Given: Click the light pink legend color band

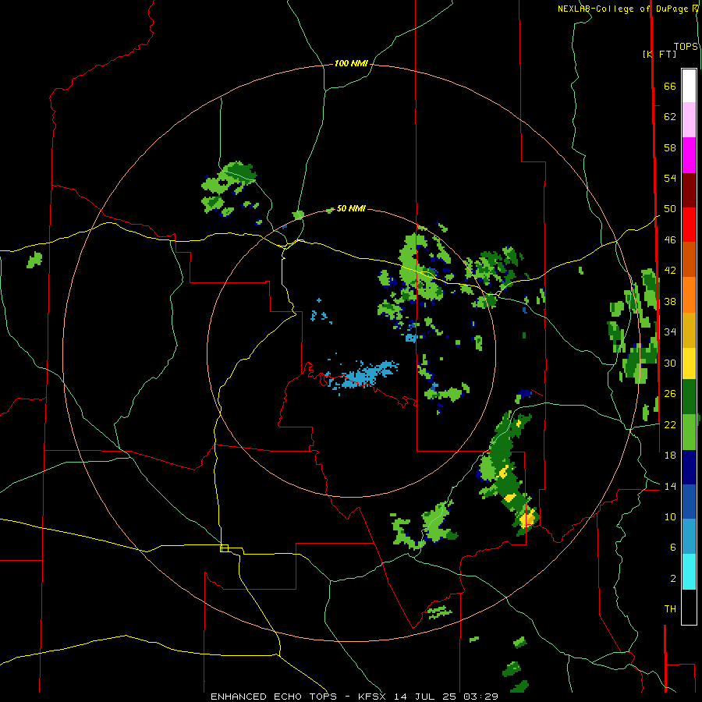Looking at the screenshot, I should tap(689, 120).
